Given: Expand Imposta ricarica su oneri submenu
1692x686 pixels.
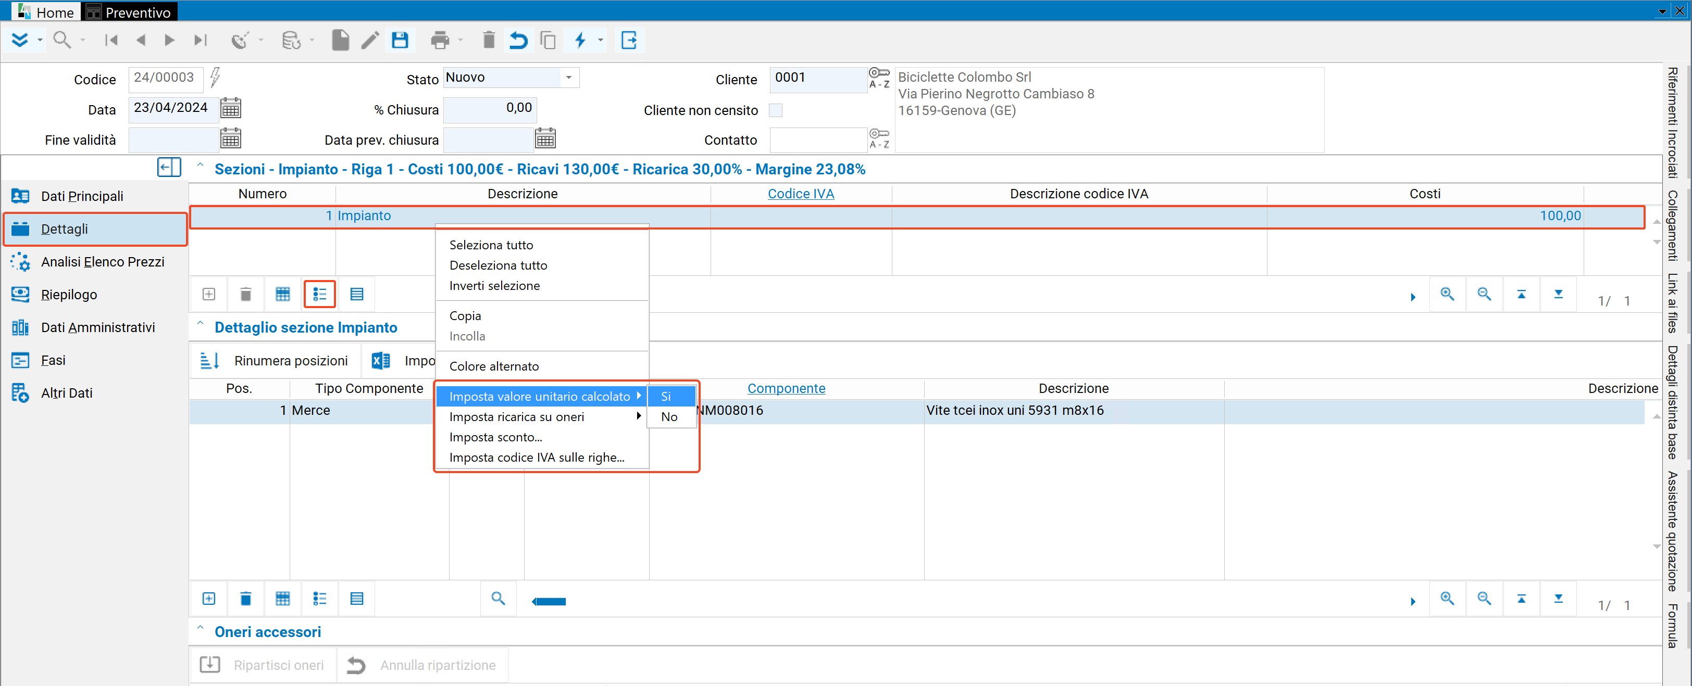Looking at the screenshot, I should [542, 416].
